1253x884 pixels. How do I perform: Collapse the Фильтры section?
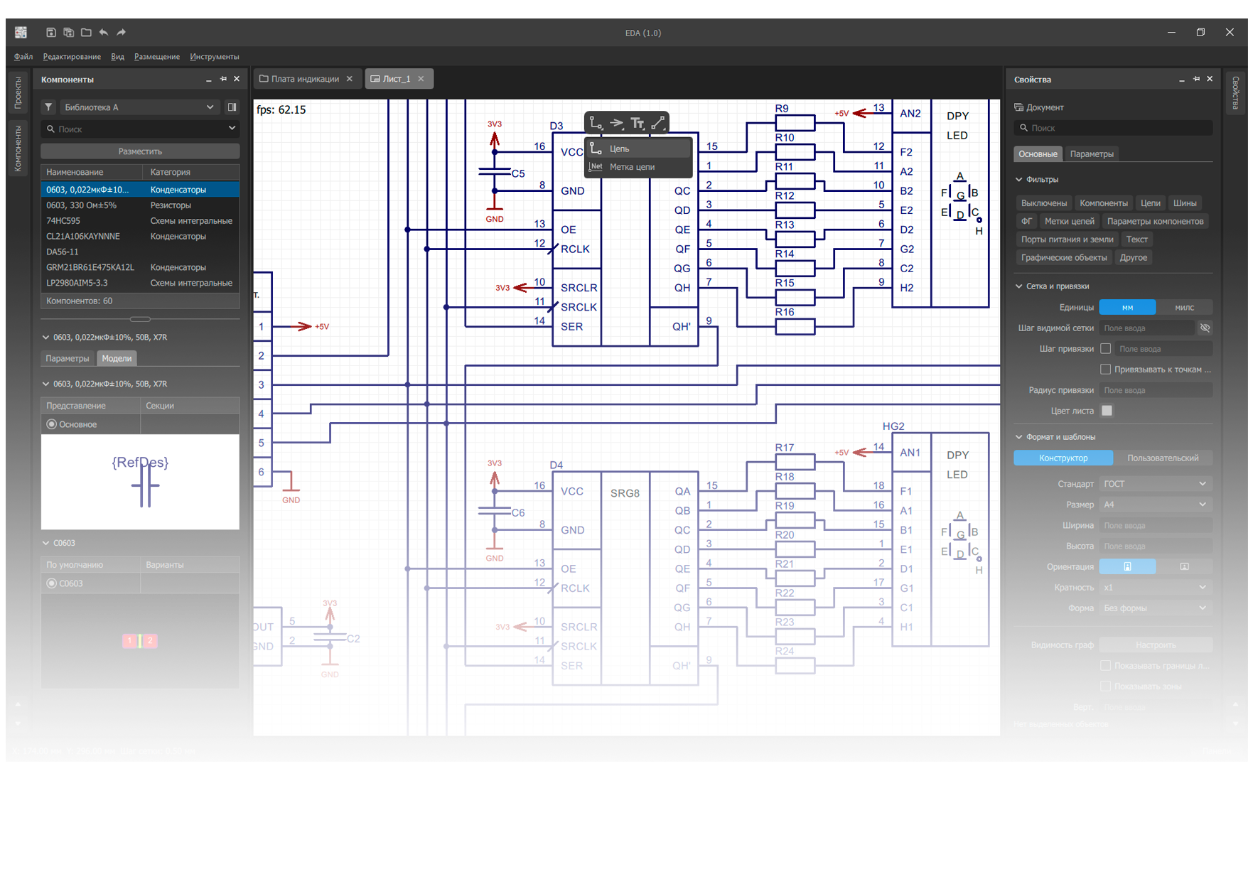click(x=1019, y=180)
